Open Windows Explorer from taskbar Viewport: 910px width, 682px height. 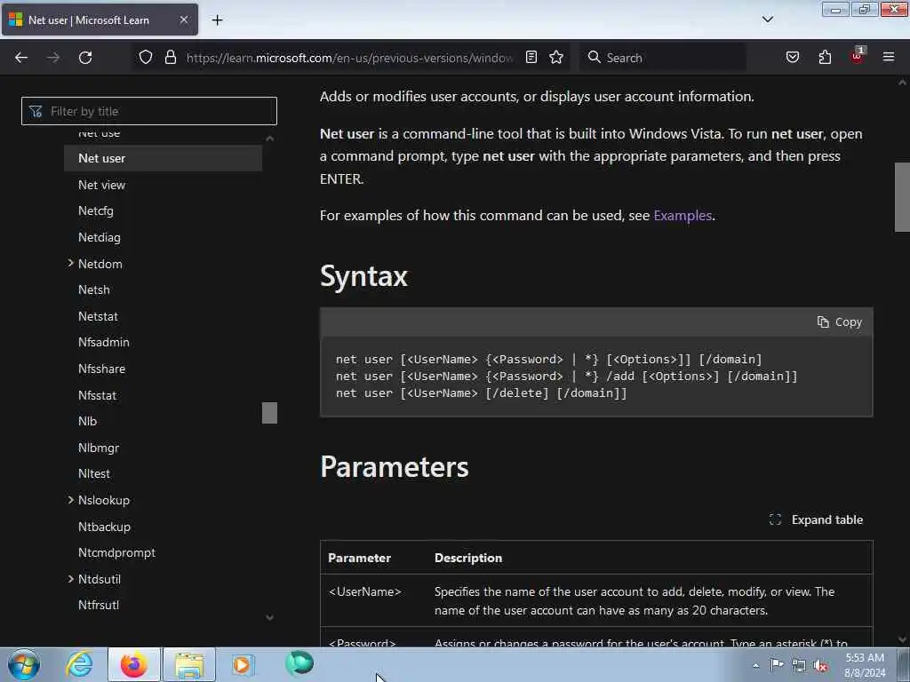click(189, 664)
